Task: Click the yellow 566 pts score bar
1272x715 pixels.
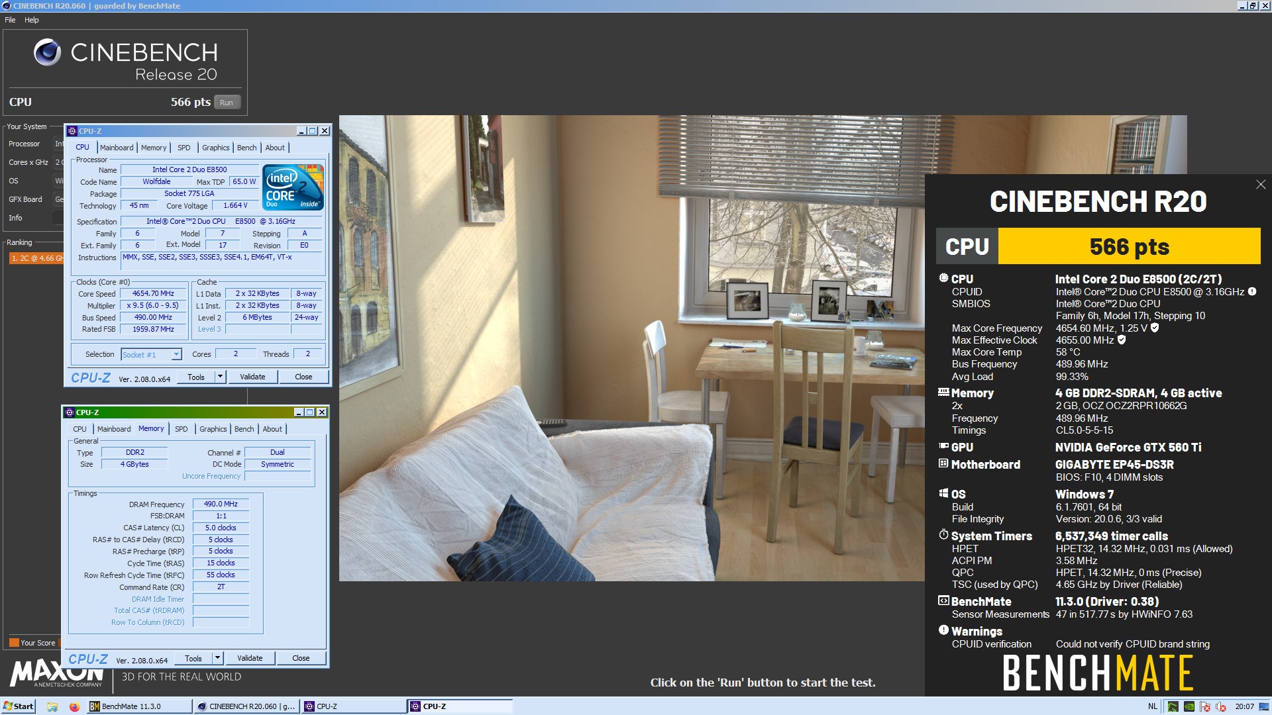Action: click(1129, 246)
